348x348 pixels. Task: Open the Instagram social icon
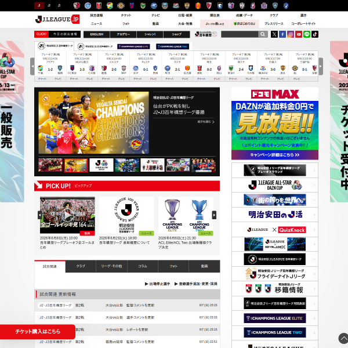[291, 34]
